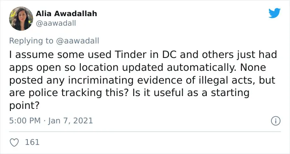Click the 5:00 PM time in the timestamp

click(x=25, y=121)
